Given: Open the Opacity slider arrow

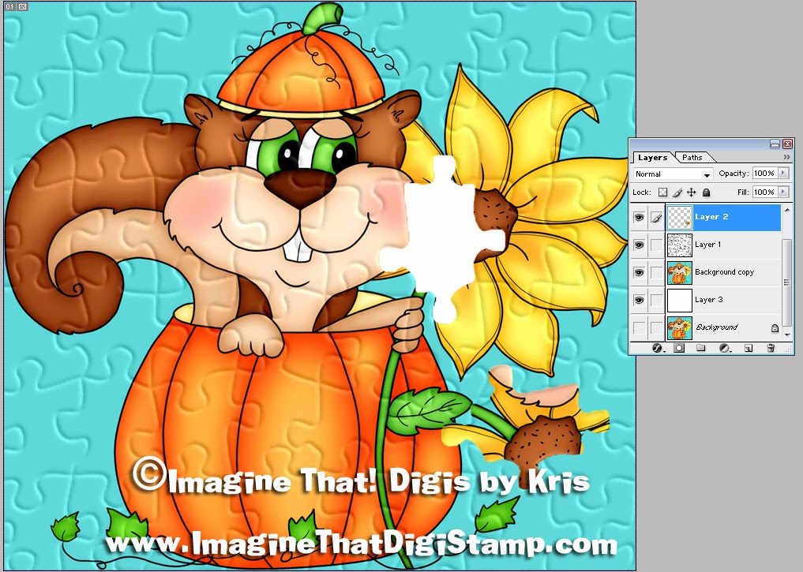Looking at the screenshot, I should [783, 174].
